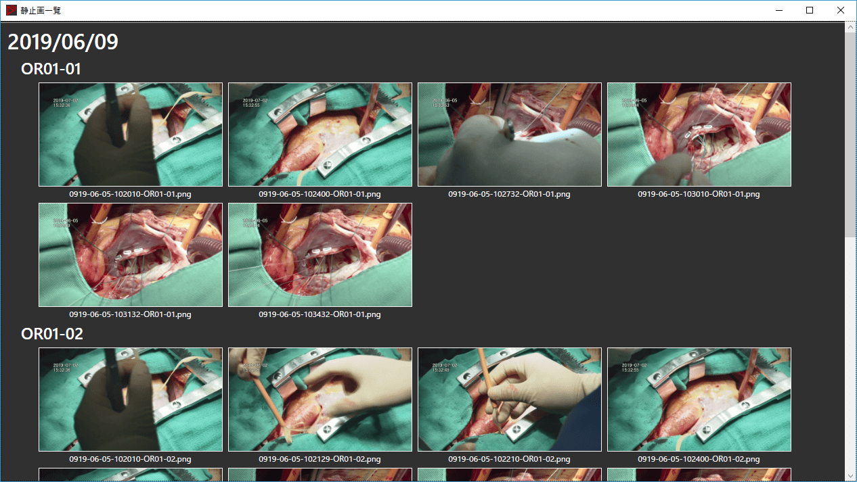Click thumbnail 0919-06-05-103132-OR01-01.png
The height and width of the screenshot is (482, 857).
(x=131, y=255)
